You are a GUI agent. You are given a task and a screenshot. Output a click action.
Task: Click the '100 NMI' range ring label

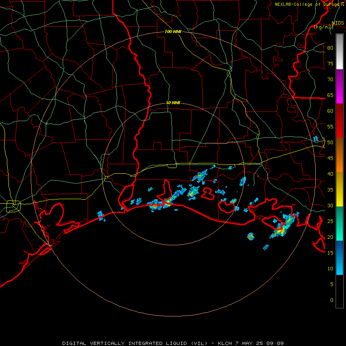173,32
